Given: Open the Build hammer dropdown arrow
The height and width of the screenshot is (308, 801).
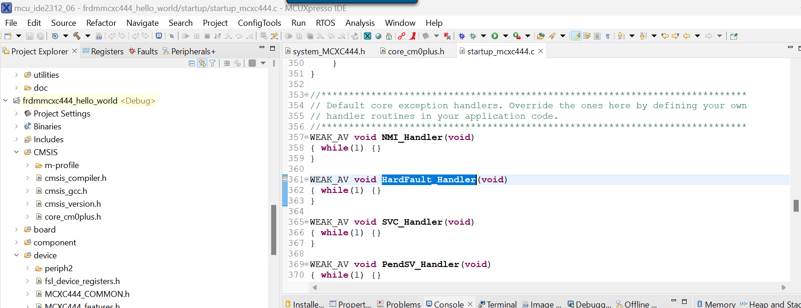Looking at the screenshot, I should (x=88, y=36).
